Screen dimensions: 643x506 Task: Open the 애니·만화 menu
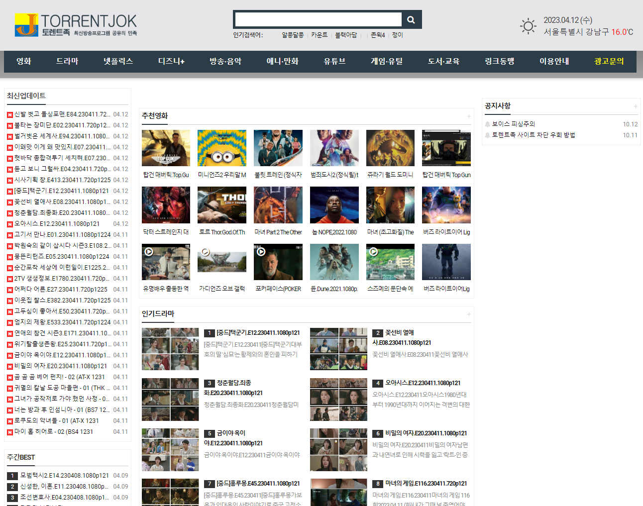(283, 61)
